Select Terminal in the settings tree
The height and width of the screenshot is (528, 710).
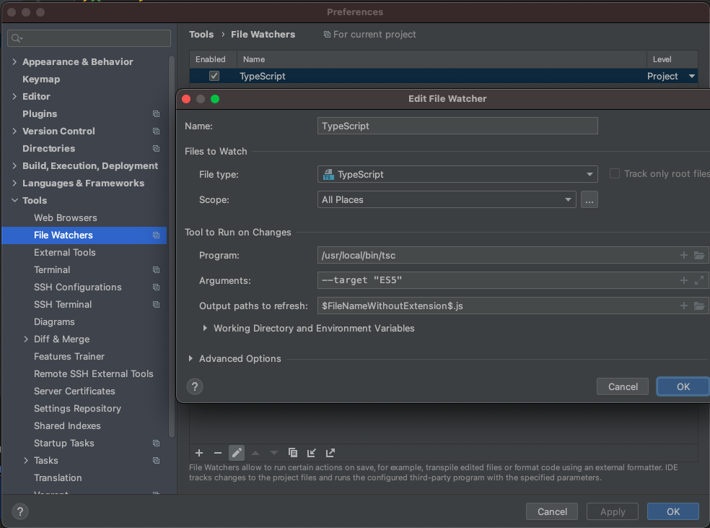click(52, 269)
